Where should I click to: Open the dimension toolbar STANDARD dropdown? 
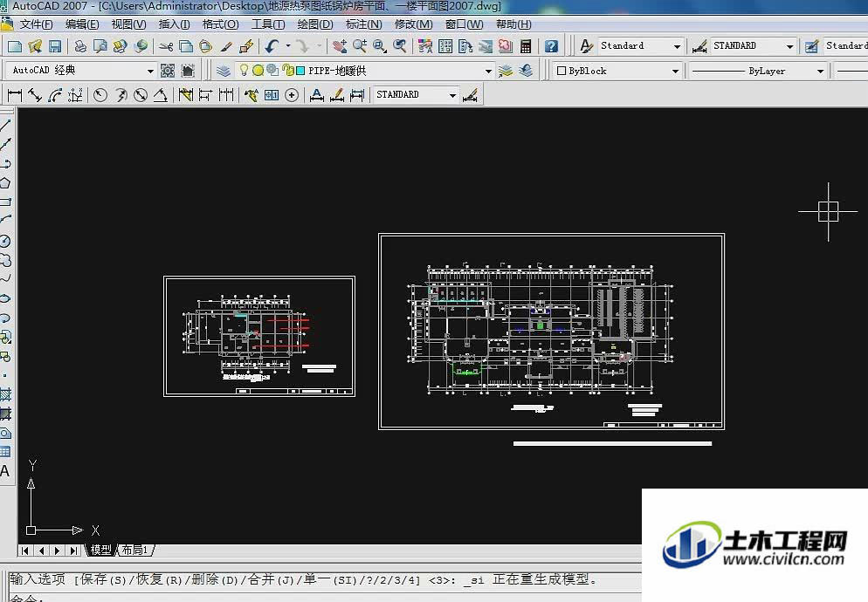453,95
